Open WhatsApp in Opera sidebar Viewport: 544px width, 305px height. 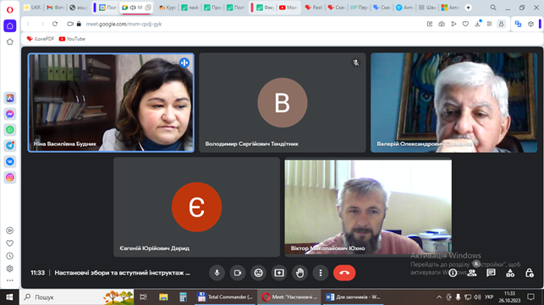[x=10, y=129]
